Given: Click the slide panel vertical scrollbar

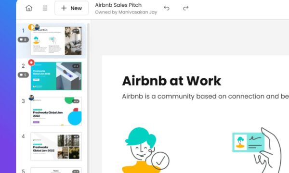Looking at the screenshot, I should click(89, 98).
